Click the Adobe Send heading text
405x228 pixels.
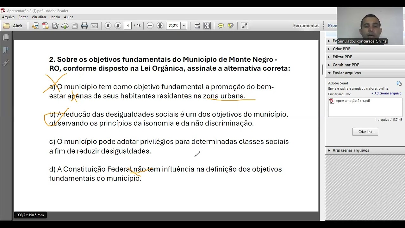point(338,83)
